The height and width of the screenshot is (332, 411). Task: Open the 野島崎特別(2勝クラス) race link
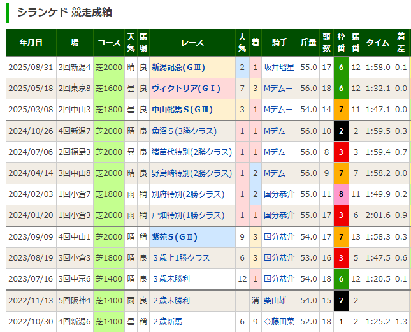point(191,173)
